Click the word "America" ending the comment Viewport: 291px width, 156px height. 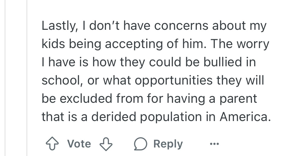(245, 117)
